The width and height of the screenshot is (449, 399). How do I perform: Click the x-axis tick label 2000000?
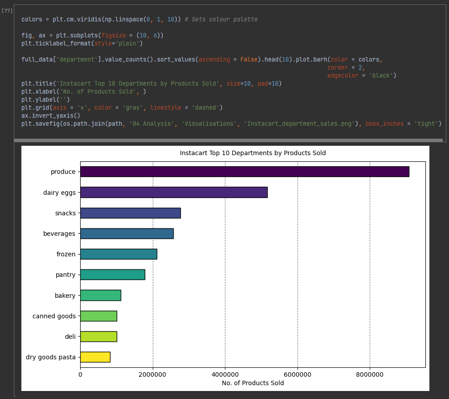pos(152,374)
